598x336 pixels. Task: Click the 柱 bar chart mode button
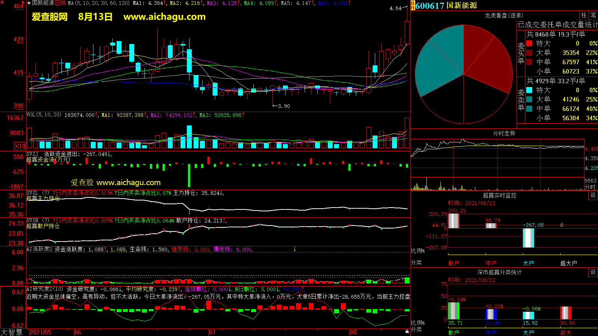click(x=584, y=15)
